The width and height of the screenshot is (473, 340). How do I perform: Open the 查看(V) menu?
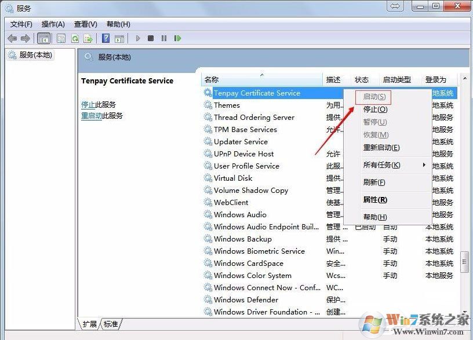[85, 24]
